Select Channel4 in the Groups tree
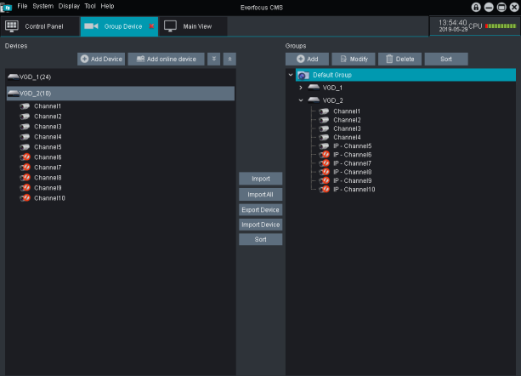The width and height of the screenshot is (521, 376). click(x=347, y=137)
